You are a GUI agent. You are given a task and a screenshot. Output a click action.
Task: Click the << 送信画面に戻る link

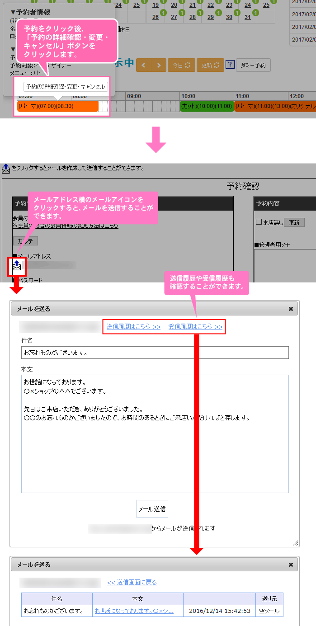132,583
